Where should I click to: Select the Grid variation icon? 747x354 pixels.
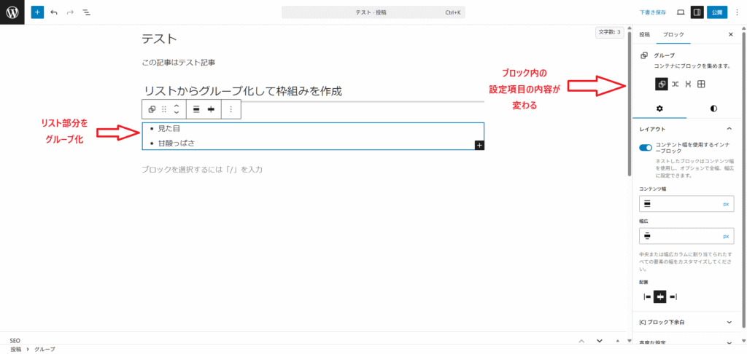[x=701, y=84]
